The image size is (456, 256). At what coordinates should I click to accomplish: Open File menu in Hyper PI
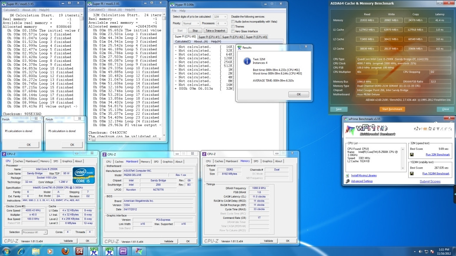click(x=174, y=11)
